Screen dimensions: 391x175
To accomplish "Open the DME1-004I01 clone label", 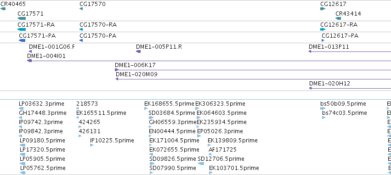I will 46,56.
